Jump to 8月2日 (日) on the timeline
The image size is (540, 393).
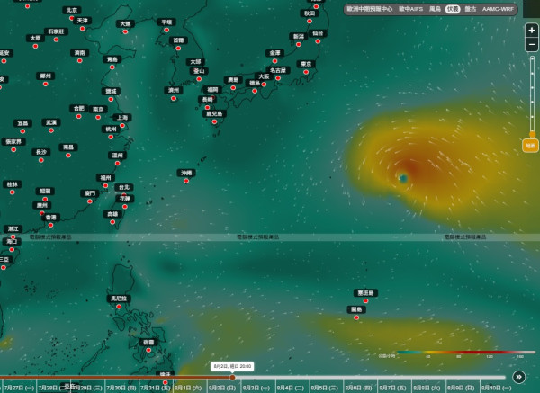pos(222,388)
